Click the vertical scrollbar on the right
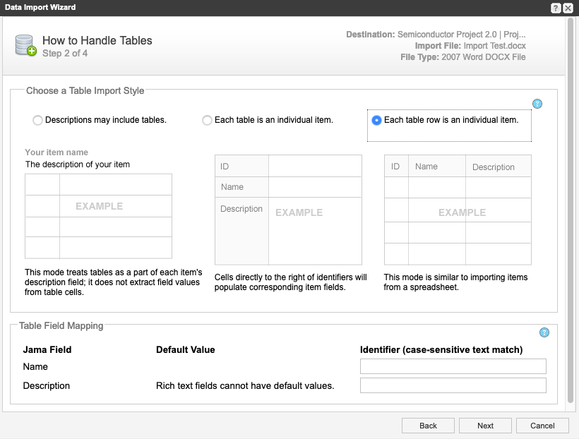Screen dimensions: 579x439 click(x=570, y=212)
